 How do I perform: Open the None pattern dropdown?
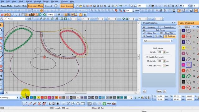tap(25, 19)
